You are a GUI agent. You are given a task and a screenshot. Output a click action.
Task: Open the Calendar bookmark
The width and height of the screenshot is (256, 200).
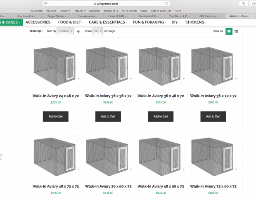pyautogui.click(x=95, y=11)
